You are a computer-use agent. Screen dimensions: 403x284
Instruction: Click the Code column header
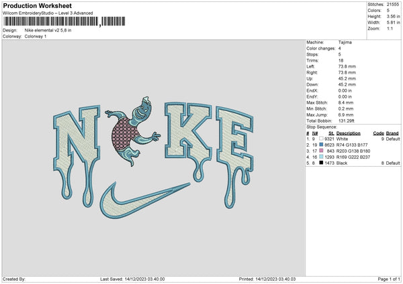378,133
